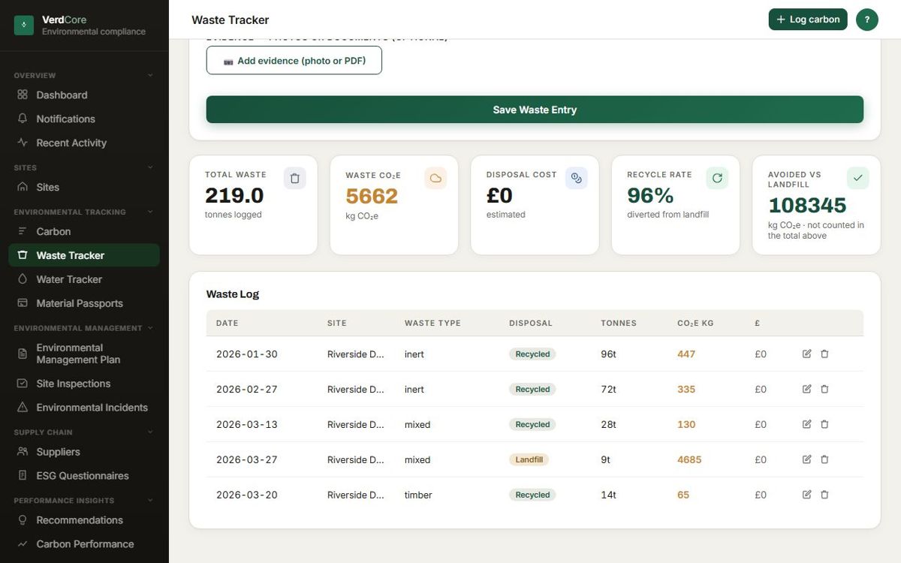Click the Waste Log heading
The height and width of the screenshot is (563, 901).
click(x=233, y=294)
